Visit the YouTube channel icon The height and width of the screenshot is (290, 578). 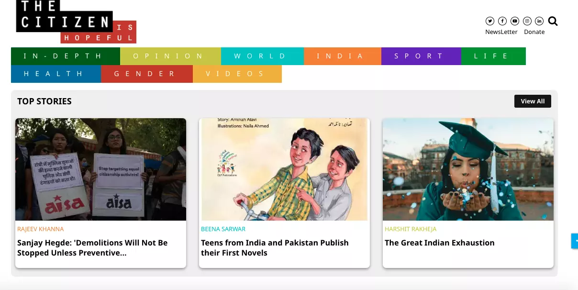(x=514, y=21)
